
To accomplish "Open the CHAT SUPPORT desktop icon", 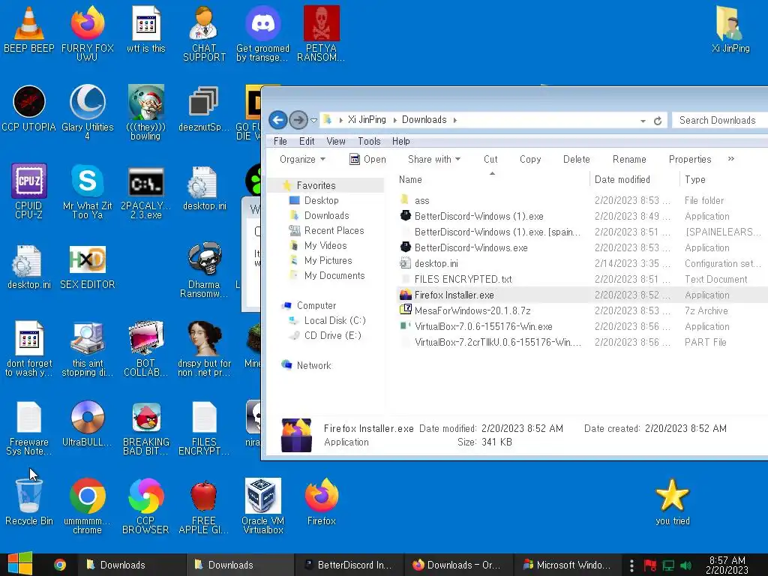I will [x=204, y=32].
